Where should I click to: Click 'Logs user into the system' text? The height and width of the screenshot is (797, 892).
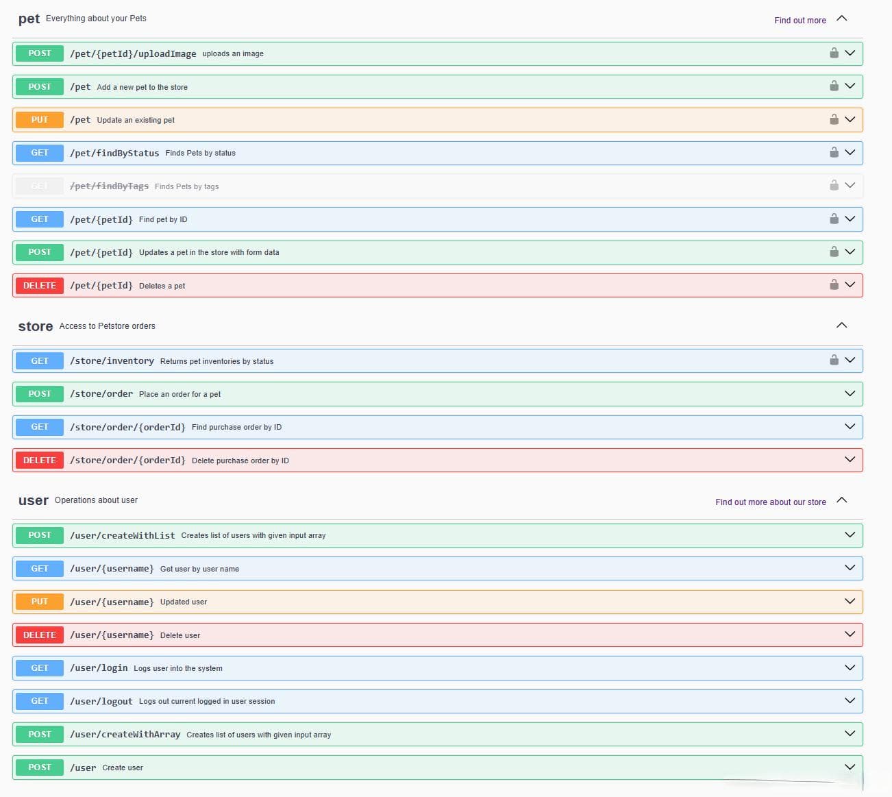click(x=178, y=668)
